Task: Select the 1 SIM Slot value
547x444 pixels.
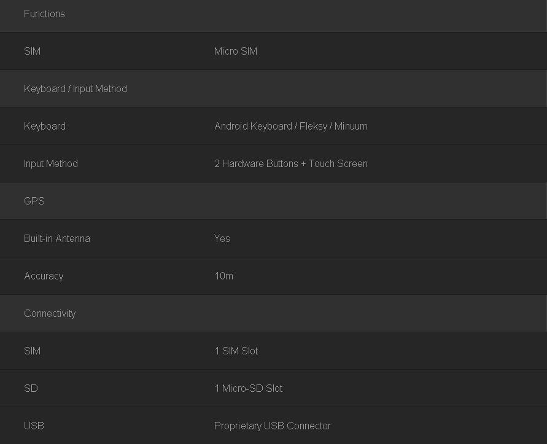Action: (236, 351)
